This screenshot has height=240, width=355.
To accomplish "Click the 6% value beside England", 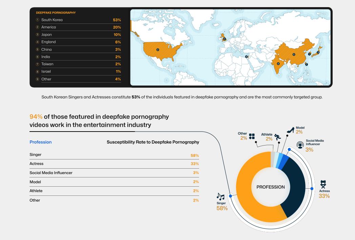I will tap(118, 42).
